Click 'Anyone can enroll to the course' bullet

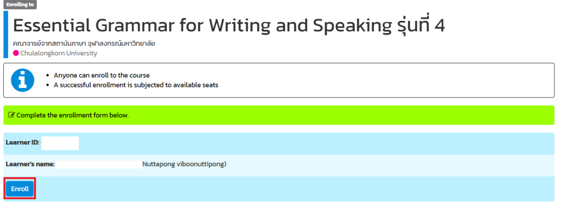pos(102,75)
